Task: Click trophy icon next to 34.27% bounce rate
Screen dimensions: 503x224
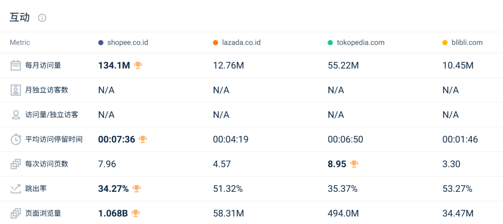Action: (x=136, y=189)
